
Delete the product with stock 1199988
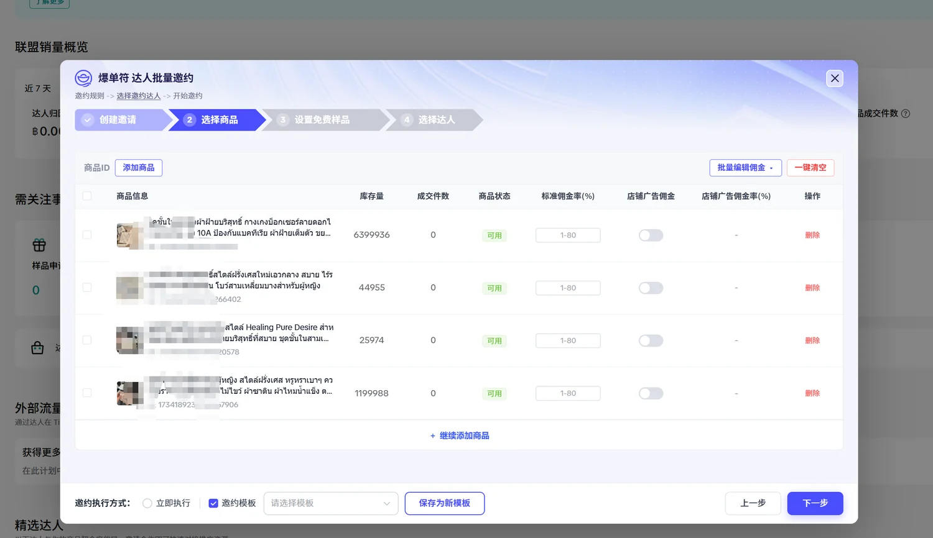pos(812,394)
